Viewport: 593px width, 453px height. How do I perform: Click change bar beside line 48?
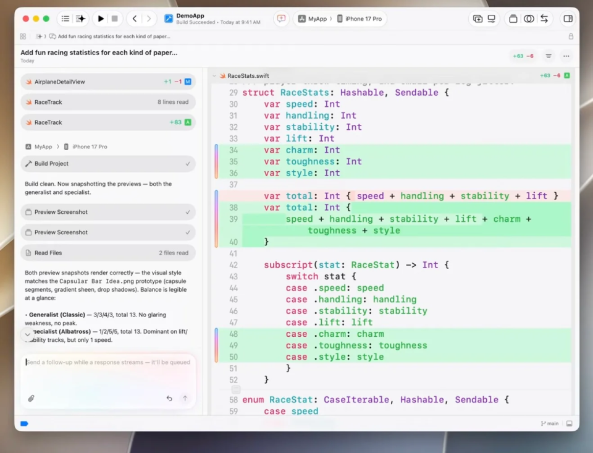click(216, 345)
